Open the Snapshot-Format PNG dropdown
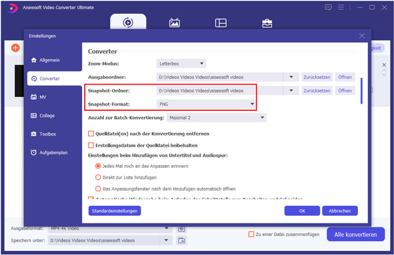This screenshot has height=255, width=394. click(x=206, y=104)
